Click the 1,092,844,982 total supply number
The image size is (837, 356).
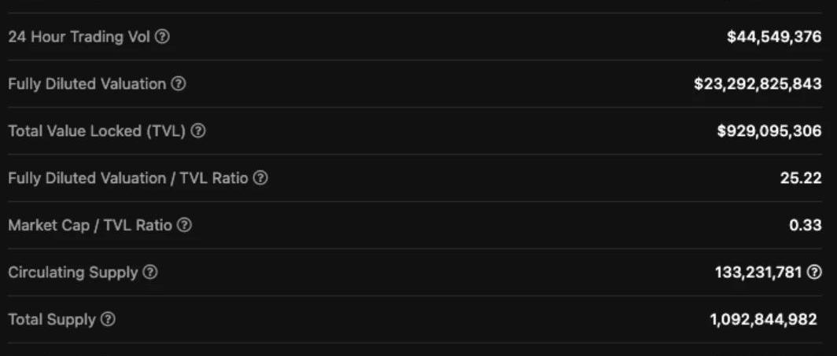(763, 320)
